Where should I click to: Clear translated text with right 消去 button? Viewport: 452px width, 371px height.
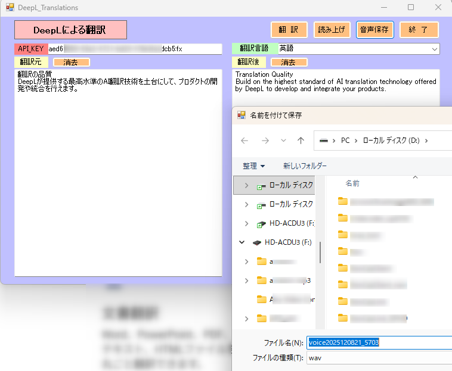click(289, 62)
